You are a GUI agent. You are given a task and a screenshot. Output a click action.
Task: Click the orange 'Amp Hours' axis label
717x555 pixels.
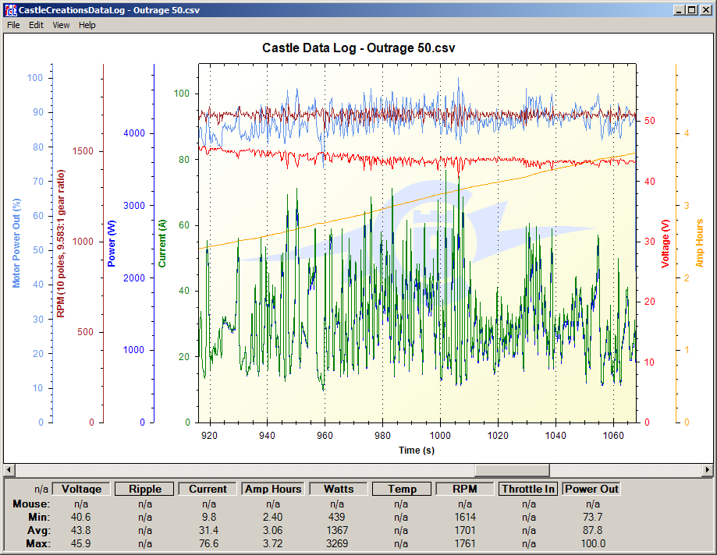click(699, 243)
